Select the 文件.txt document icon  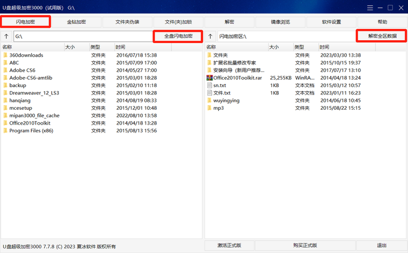210,93
